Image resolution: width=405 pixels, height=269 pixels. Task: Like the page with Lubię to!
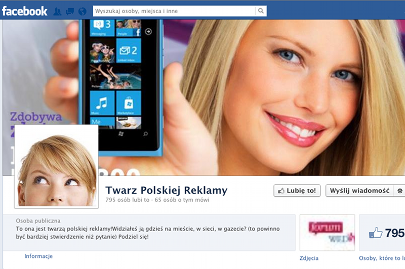pos(297,190)
